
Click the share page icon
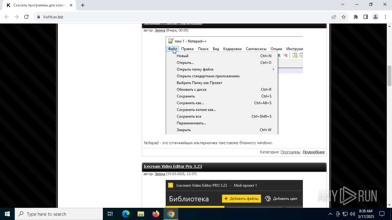(334, 17)
